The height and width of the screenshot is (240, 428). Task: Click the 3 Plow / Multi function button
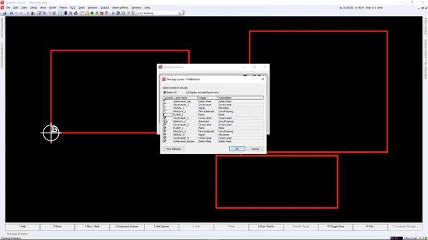(x=92, y=227)
